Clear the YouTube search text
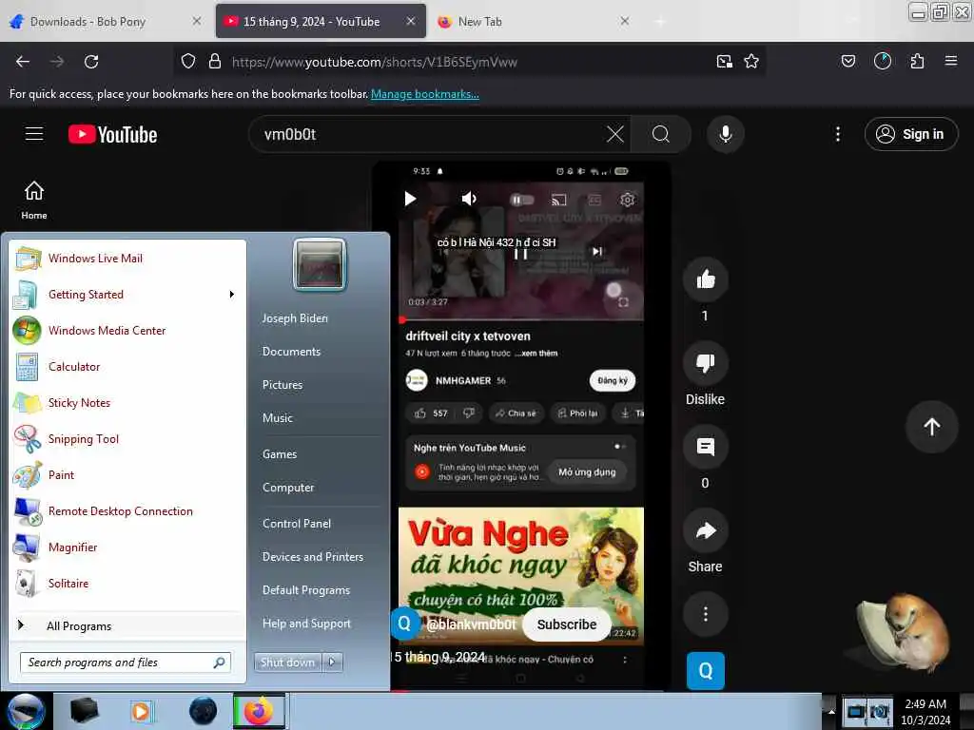The height and width of the screenshot is (730, 974). click(615, 134)
